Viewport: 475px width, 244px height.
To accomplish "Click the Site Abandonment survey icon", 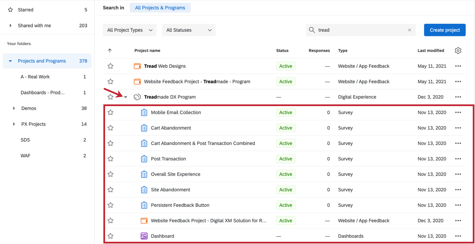I will 144,190.
